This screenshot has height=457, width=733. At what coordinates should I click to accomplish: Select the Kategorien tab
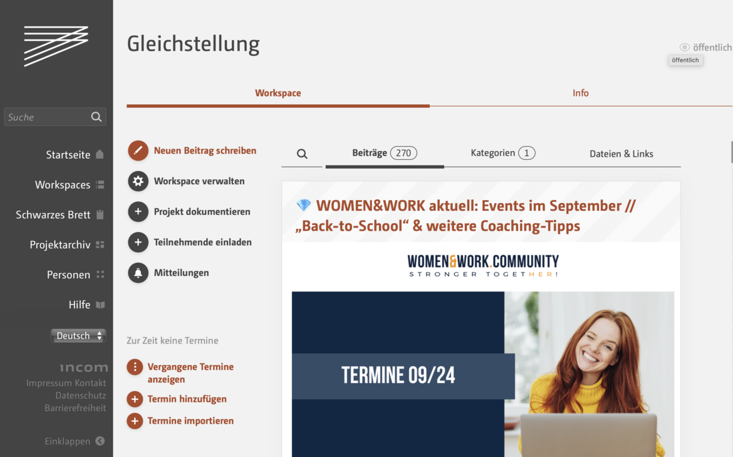(x=502, y=153)
